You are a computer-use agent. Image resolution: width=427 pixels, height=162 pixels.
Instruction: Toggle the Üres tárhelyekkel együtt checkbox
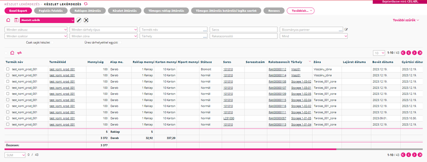(x=120, y=42)
